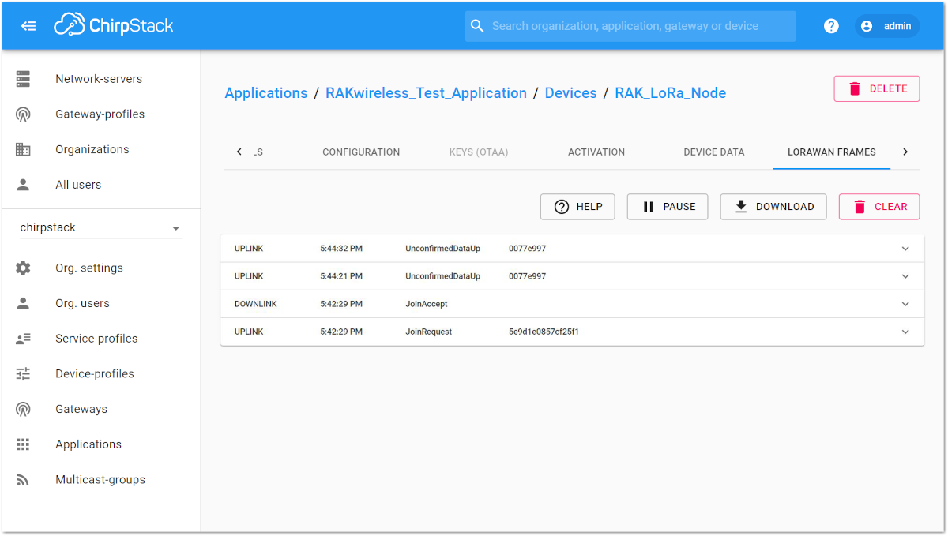Viewport: 948px width, 536px height.
Task: Open RAKwireless_Test_Application breadcrumb link
Action: coord(426,93)
